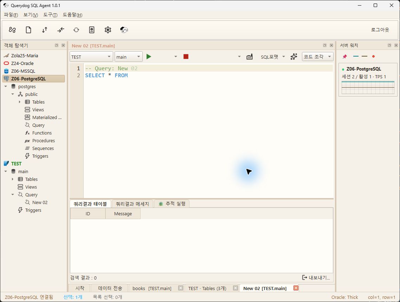The image size is (400, 302).
Task: Open the main schema dropdown
Action: tap(129, 57)
